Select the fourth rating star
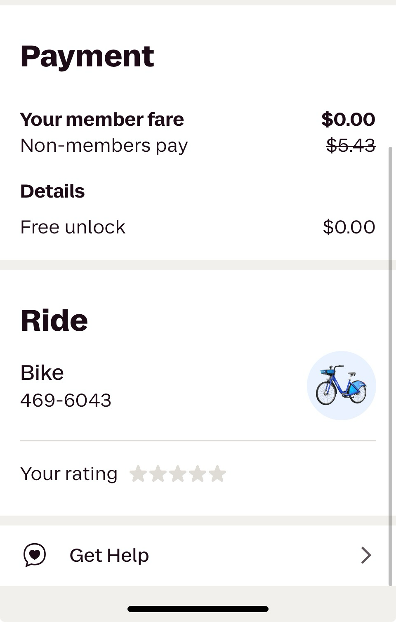This screenshot has width=396, height=622. point(197,474)
